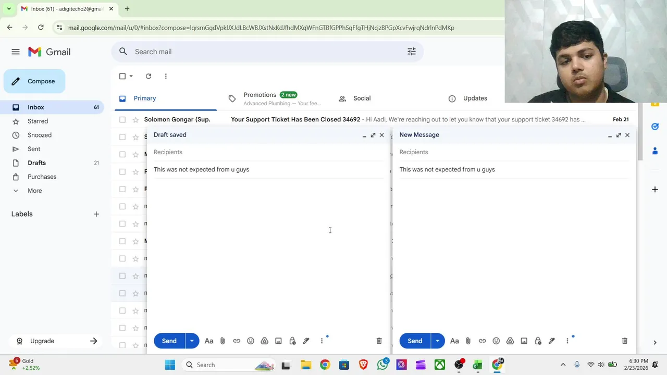Insert link in Draft saved compose window
The width and height of the screenshot is (667, 375).
pos(237,341)
